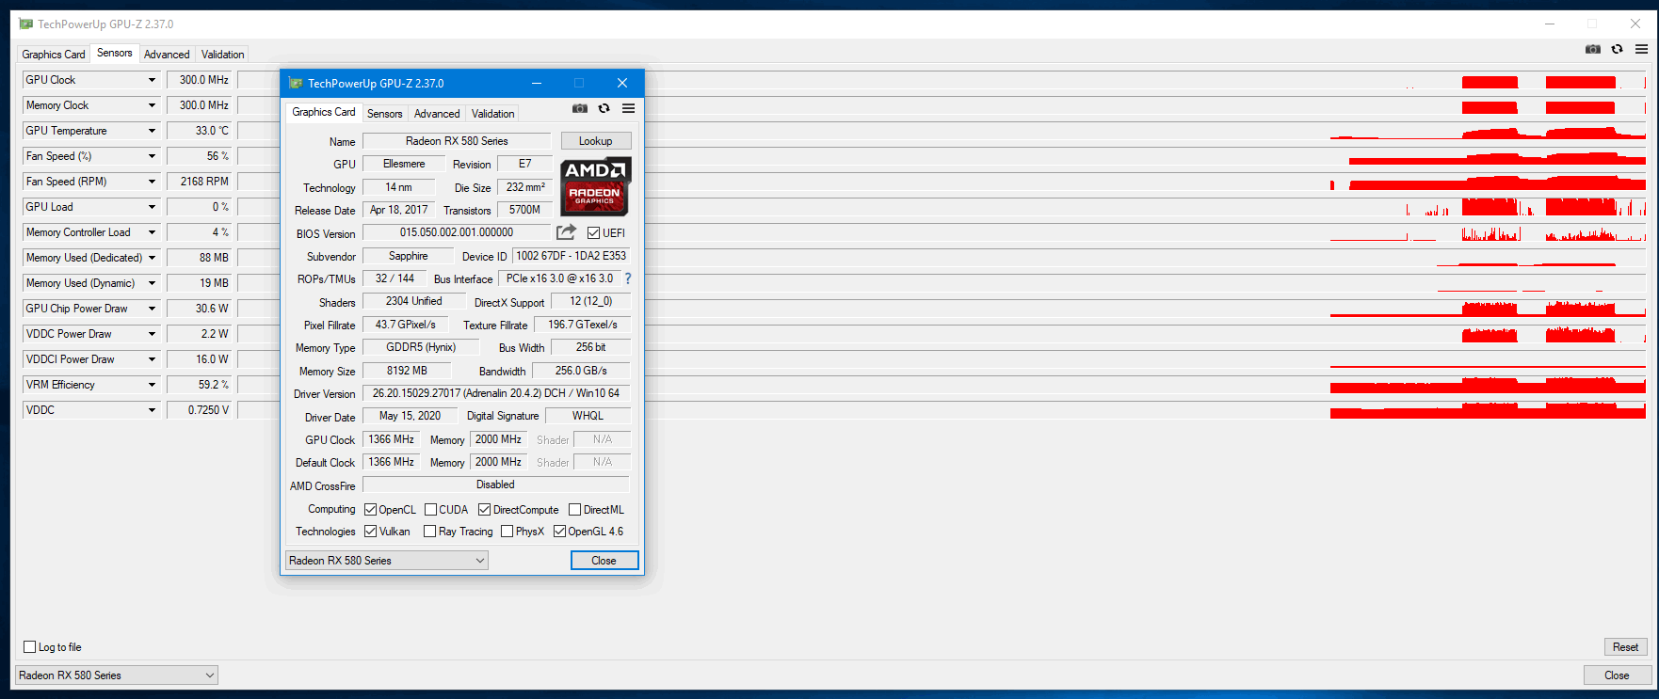Click Close button at bottom of Sensors window
Viewport: 1659px width, 699px height.
(1617, 675)
